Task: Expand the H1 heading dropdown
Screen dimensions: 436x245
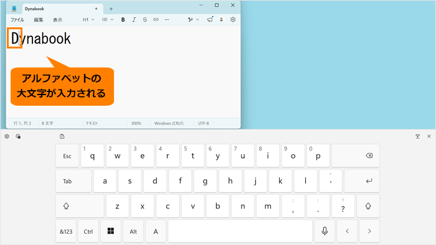Action: pos(88,20)
